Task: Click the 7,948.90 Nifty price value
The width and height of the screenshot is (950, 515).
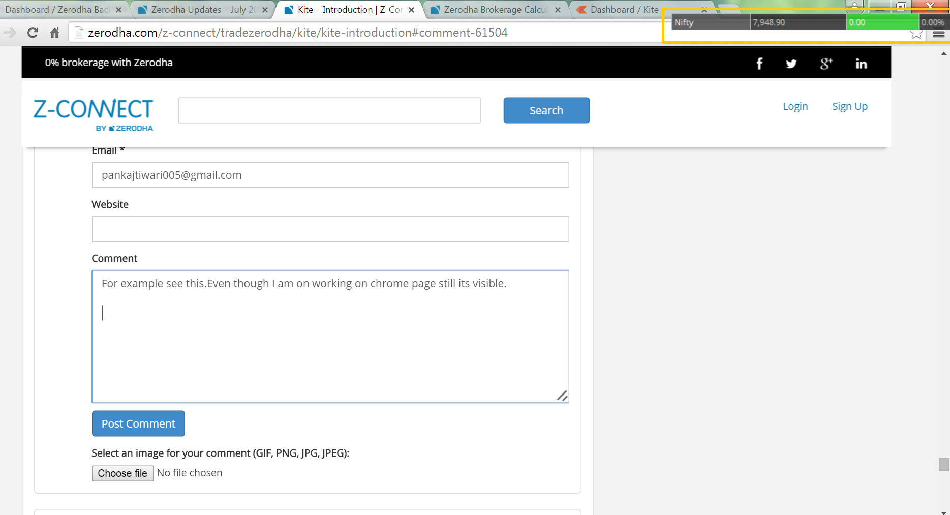Action: [769, 22]
